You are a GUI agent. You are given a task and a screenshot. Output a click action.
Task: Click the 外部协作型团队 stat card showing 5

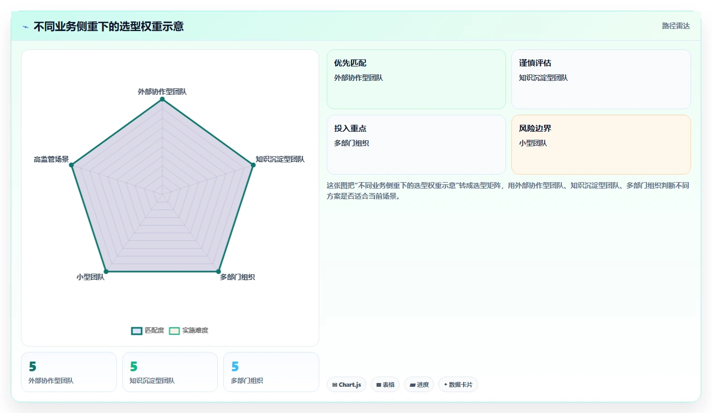(69, 372)
